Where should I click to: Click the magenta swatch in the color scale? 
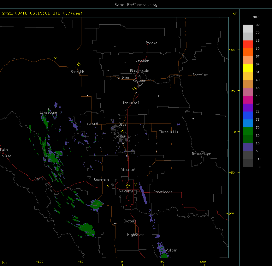pyautogui.click(x=248, y=100)
